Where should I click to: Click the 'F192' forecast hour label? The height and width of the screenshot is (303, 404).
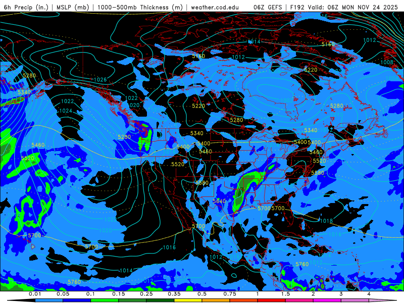point(297,7)
